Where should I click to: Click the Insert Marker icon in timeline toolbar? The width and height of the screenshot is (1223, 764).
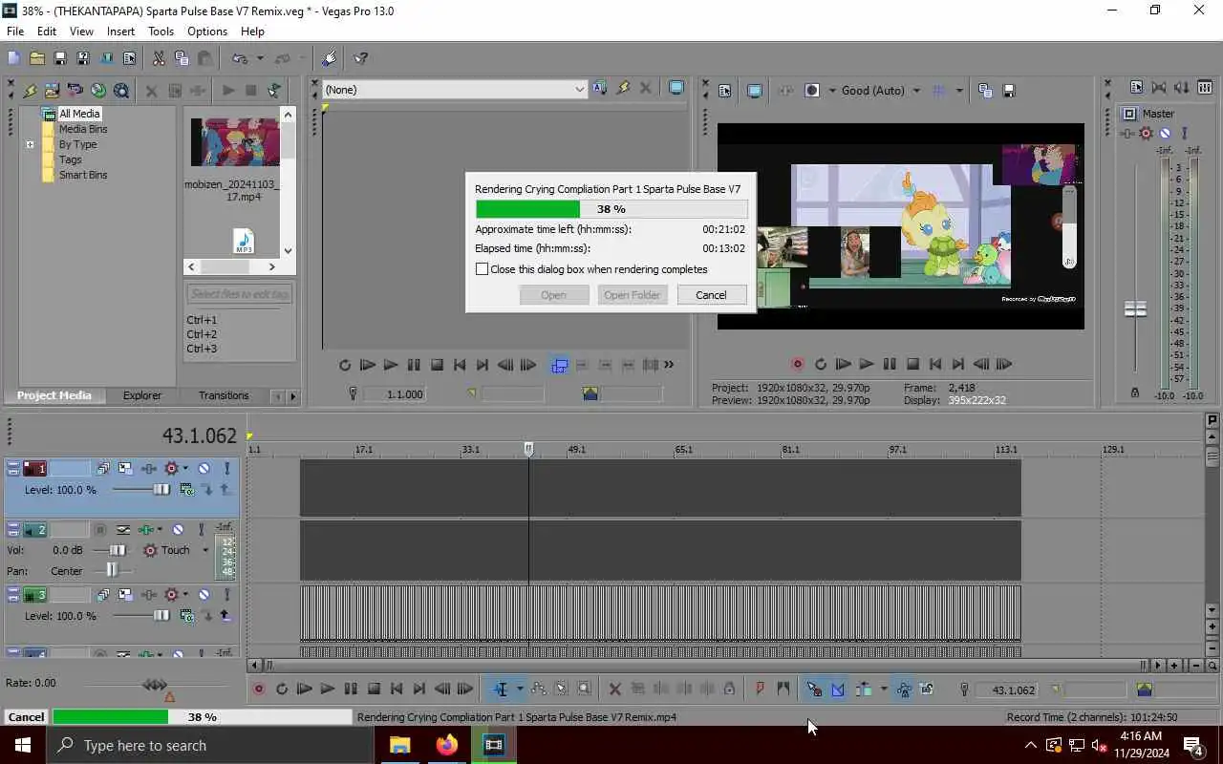(761, 689)
